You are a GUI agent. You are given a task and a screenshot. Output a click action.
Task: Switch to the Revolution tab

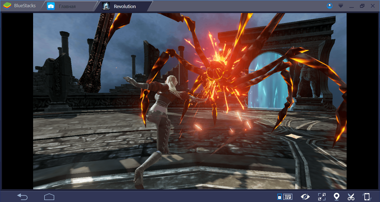pyautogui.click(x=124, y=6)
